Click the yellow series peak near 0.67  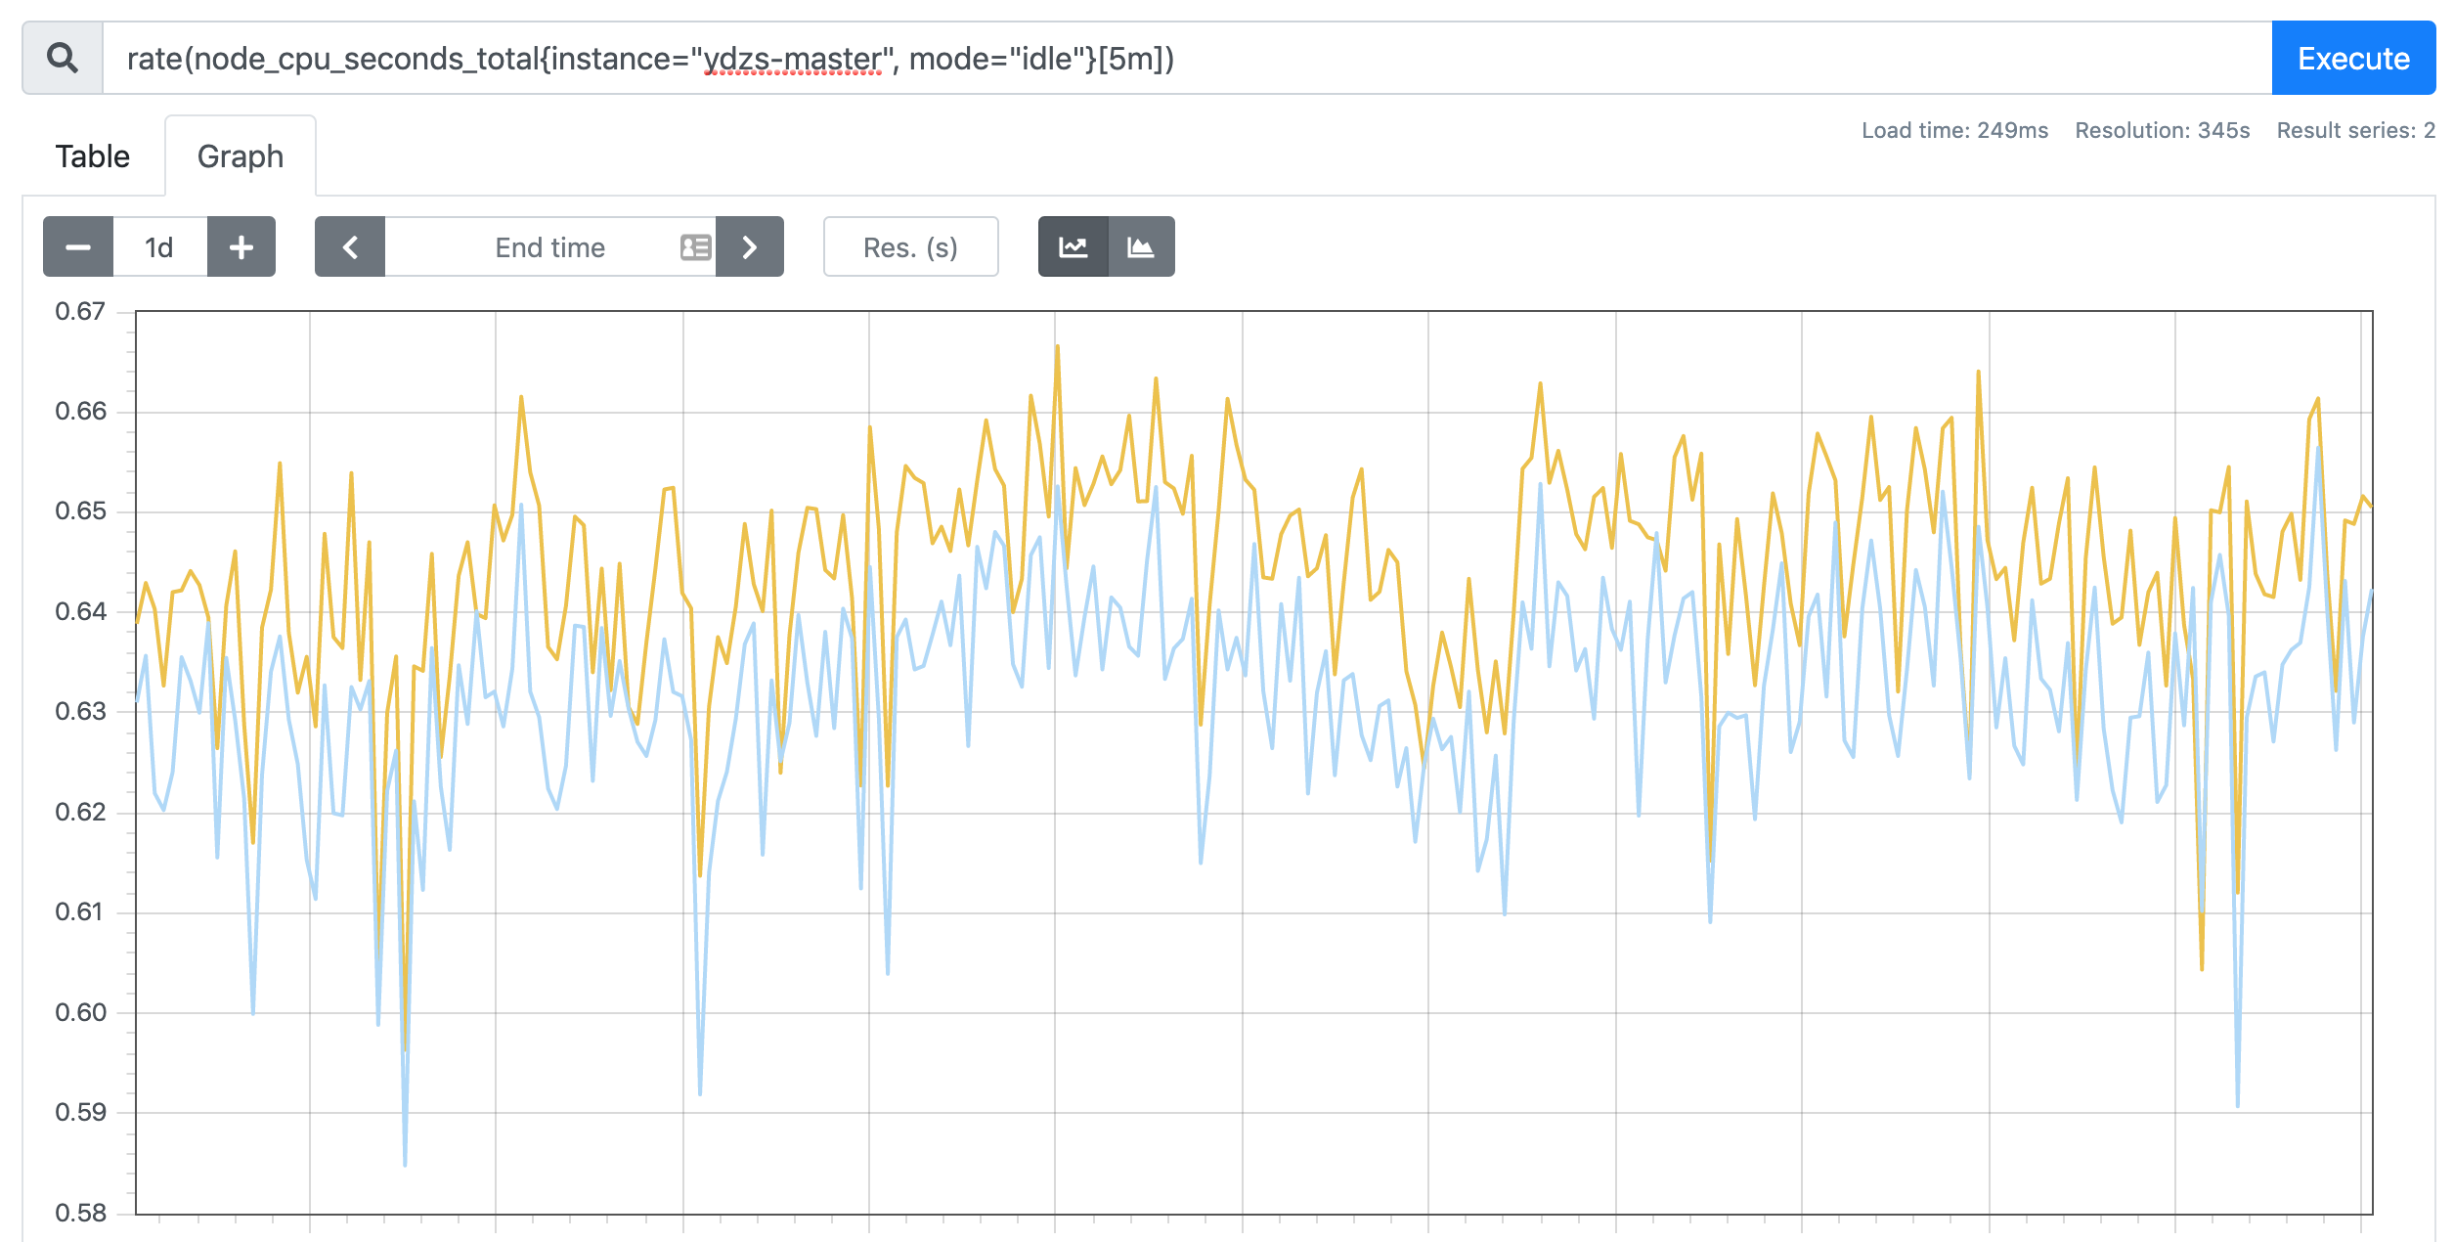point(1057,346)
